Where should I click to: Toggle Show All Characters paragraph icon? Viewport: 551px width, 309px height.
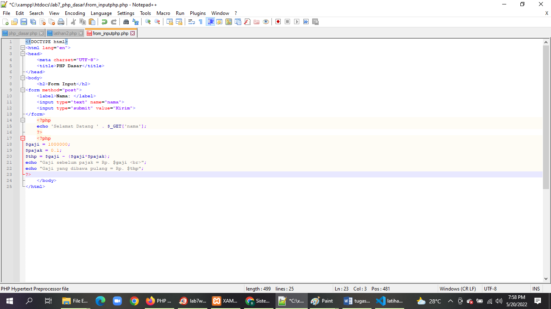(x=200, y=22)
